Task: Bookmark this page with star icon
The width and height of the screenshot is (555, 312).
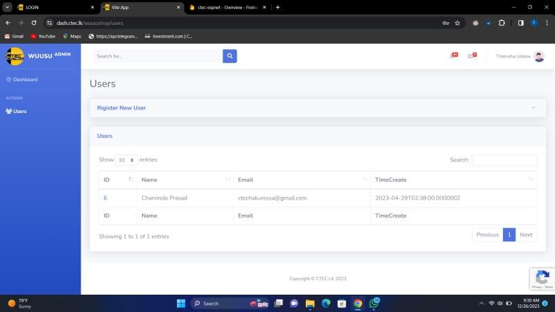Action: click(457, 23)
